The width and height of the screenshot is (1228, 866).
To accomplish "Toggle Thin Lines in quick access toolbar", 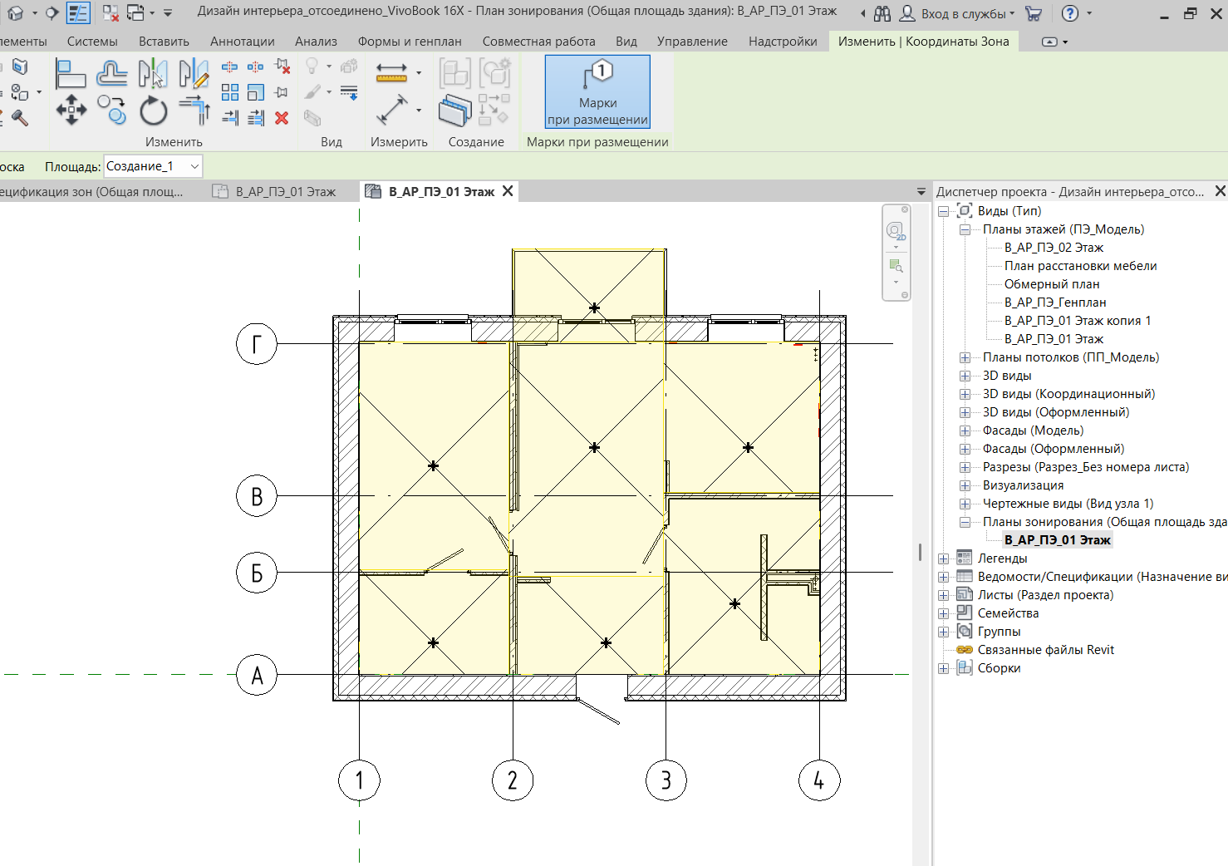I will click(78, 13).
